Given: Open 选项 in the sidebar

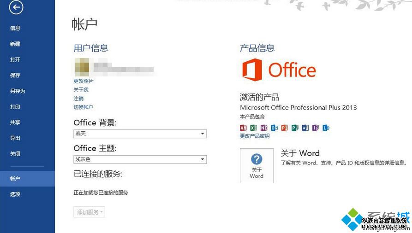Looking at the screenshot, I should point(15,194).
